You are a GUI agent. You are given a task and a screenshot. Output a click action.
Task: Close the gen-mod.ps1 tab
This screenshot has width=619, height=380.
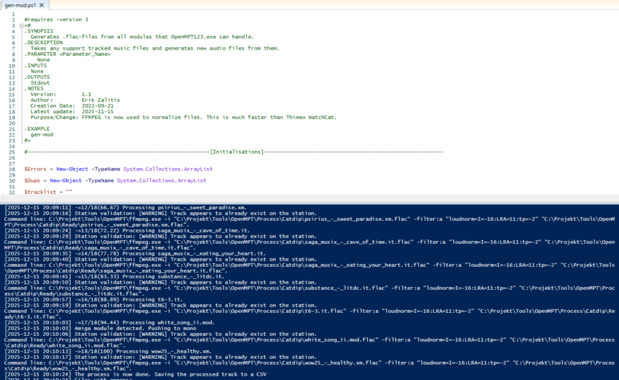42,4
